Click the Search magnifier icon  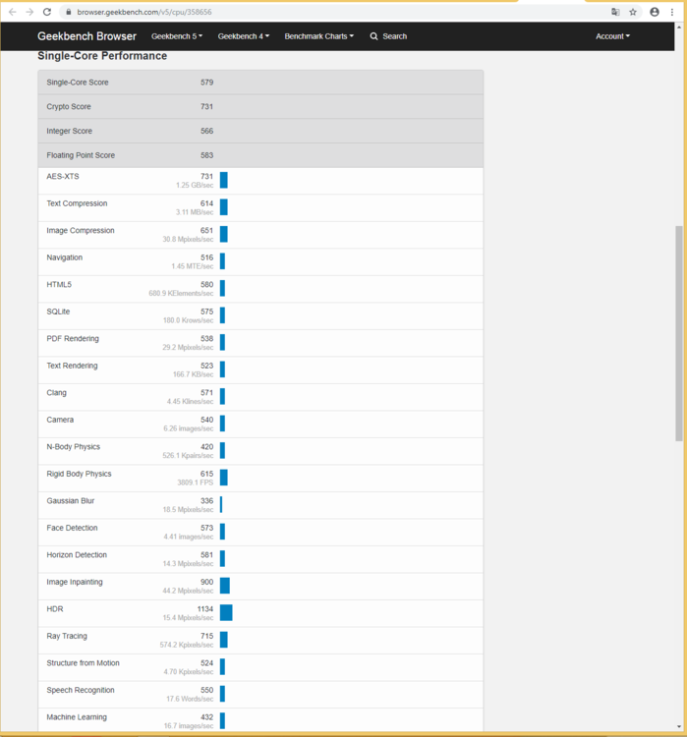click(x=373, y=36)
